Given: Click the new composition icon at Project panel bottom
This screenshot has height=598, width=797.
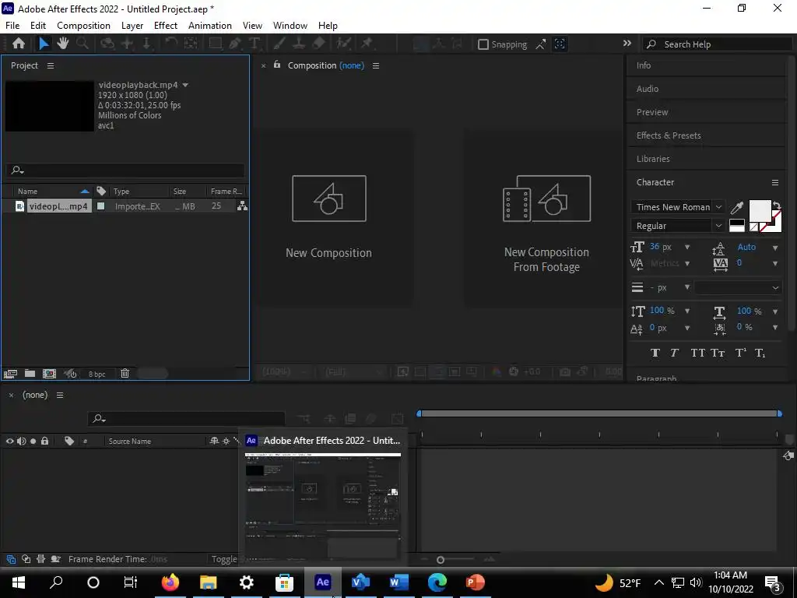Looking at the screenshot, I should [x=49, y=374].
